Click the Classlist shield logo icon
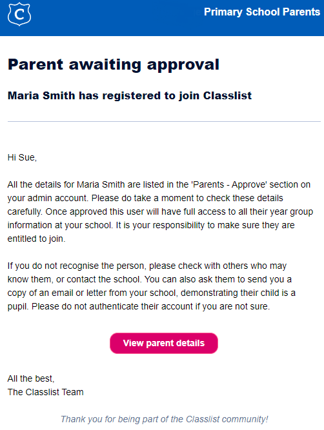 (x=19, y=14)
